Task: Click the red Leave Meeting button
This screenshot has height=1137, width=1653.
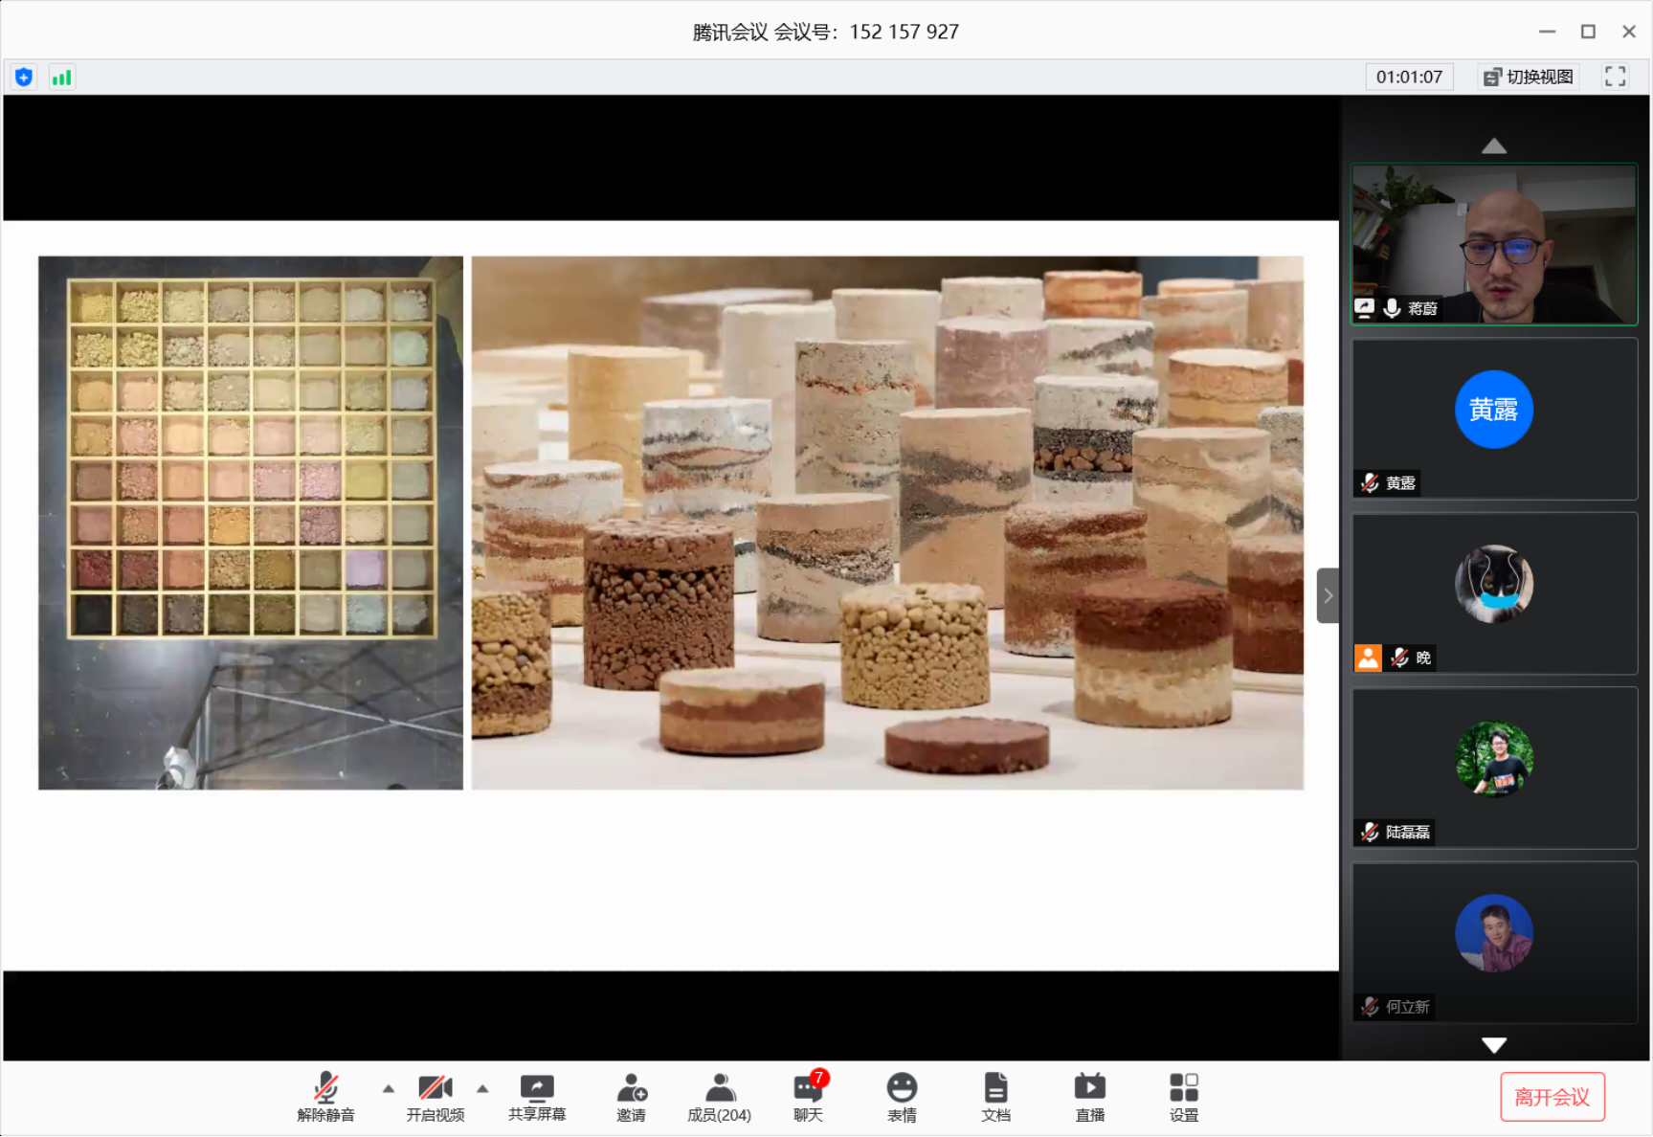Action: click(1552, 1097)
